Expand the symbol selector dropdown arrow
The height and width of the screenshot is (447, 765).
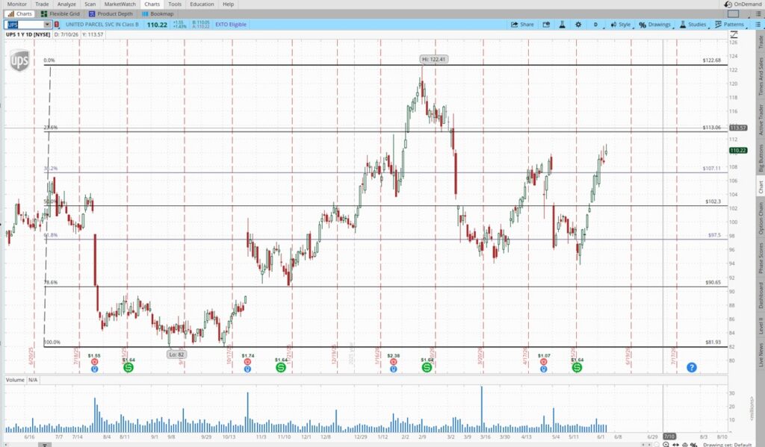click(47, 25)
